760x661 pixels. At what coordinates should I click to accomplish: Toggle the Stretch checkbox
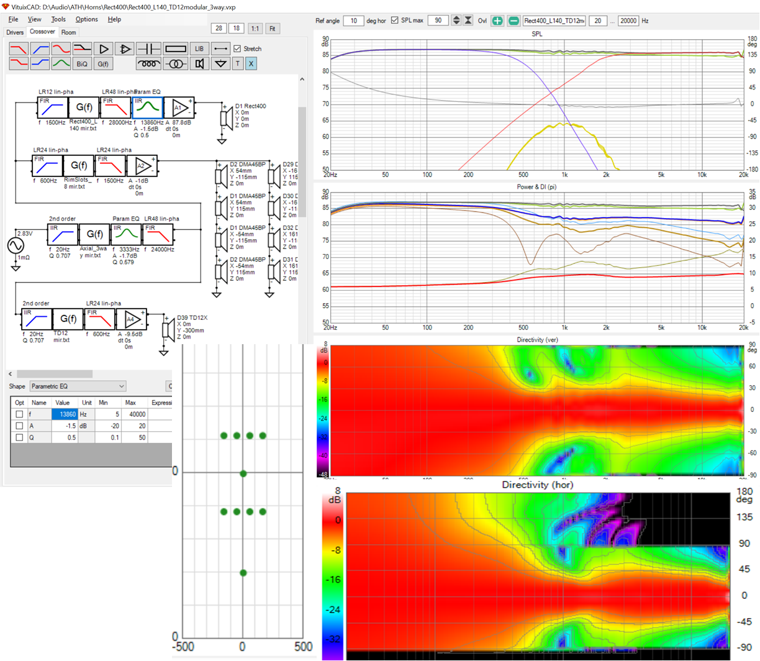[x=237, y=48]
